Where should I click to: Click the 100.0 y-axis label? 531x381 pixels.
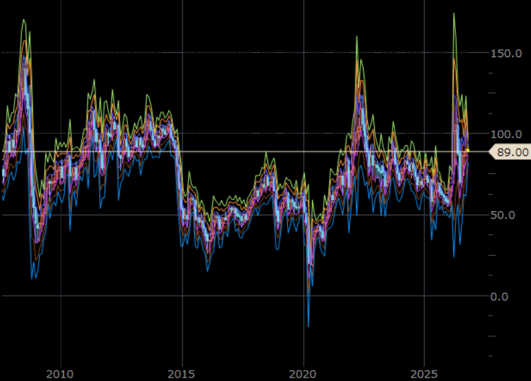(x=506, y=134)
